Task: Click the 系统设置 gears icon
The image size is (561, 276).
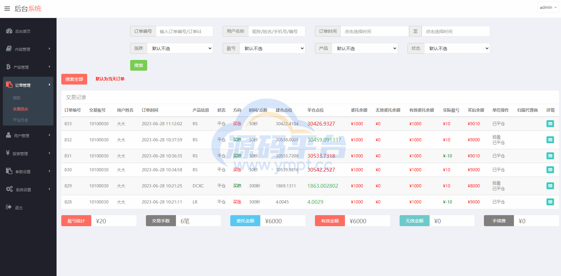Action: [9, 189]
